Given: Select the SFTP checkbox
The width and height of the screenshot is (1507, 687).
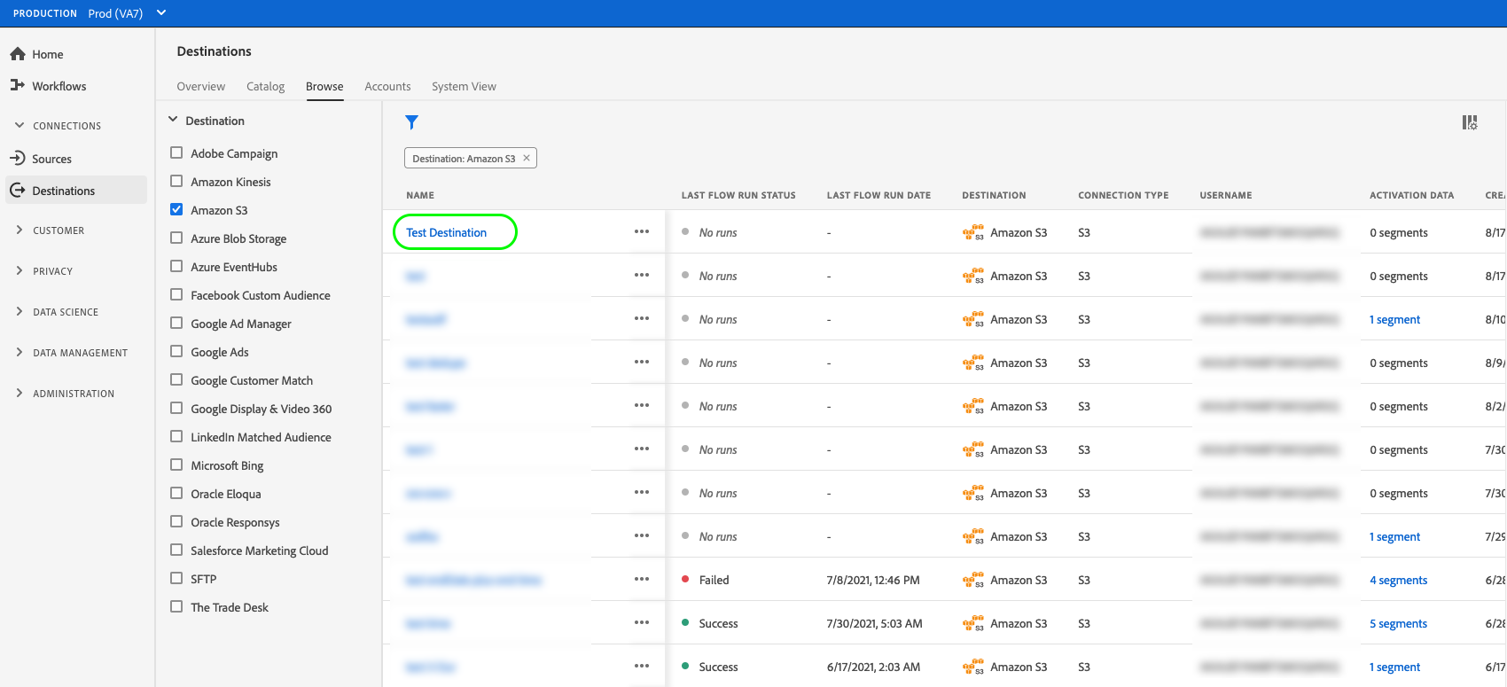Looking at the screenshot, I should 176,578.
